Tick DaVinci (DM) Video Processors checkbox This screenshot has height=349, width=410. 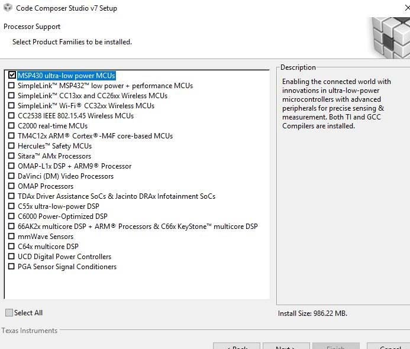coord(11,176)
